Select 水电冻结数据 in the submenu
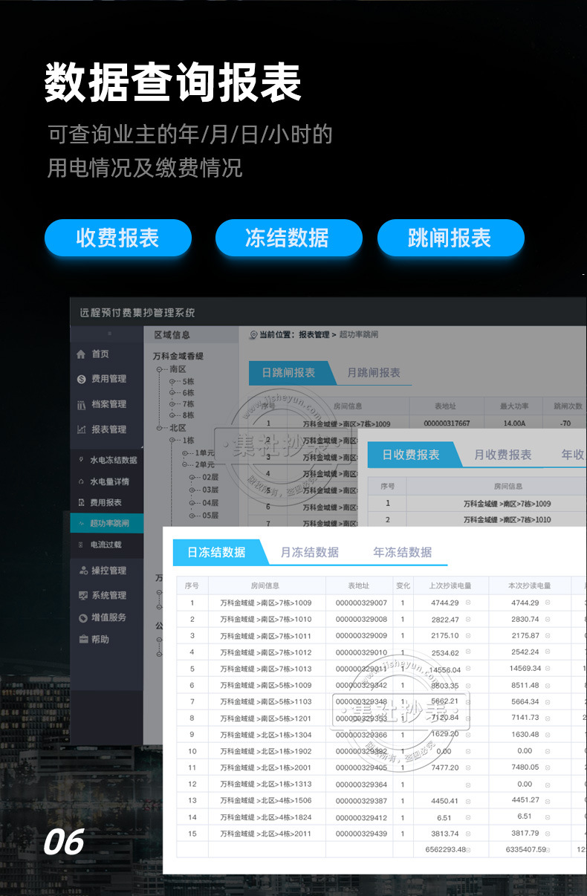587x896 pixels. pos(113,460)
